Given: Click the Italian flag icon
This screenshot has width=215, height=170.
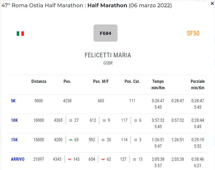Looking at the screenshot, I should point(20,34).
